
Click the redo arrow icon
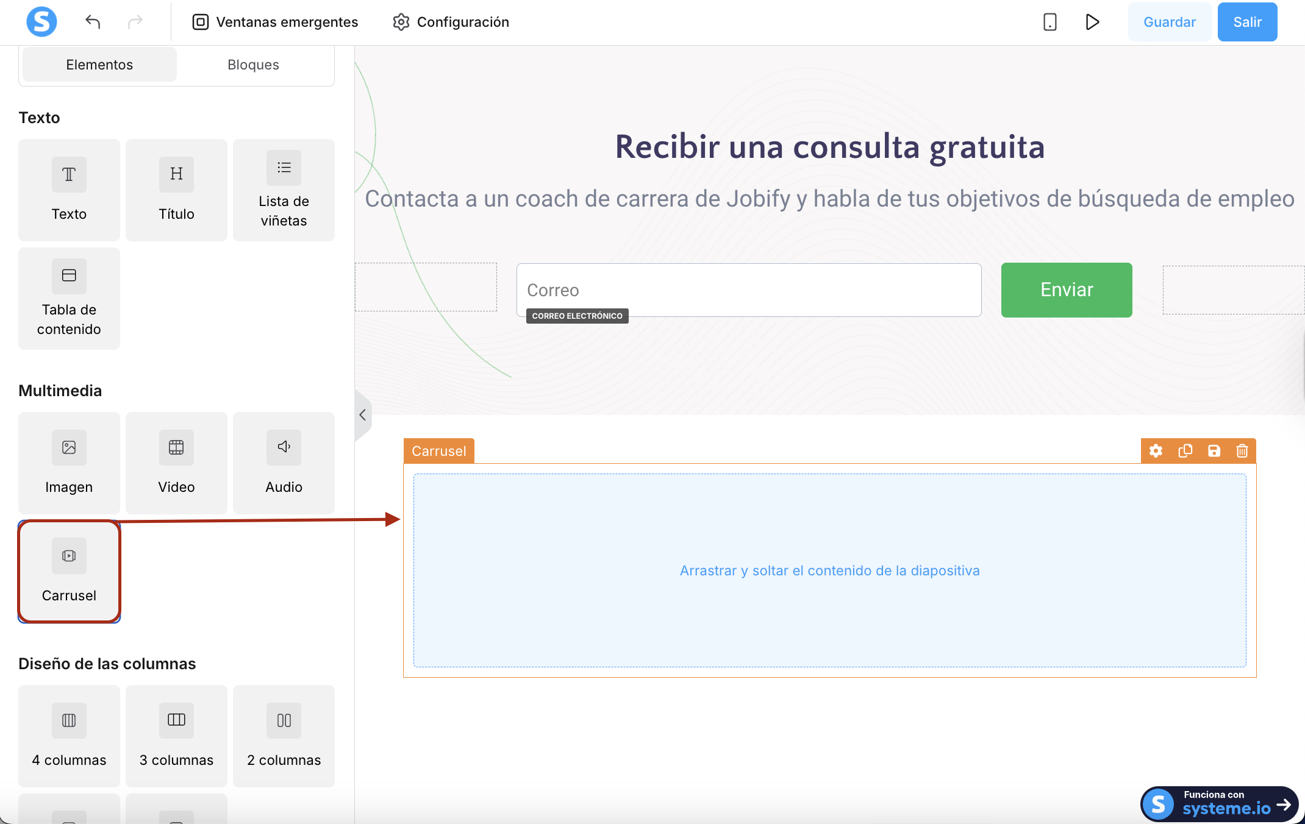[x=135, y=22]
